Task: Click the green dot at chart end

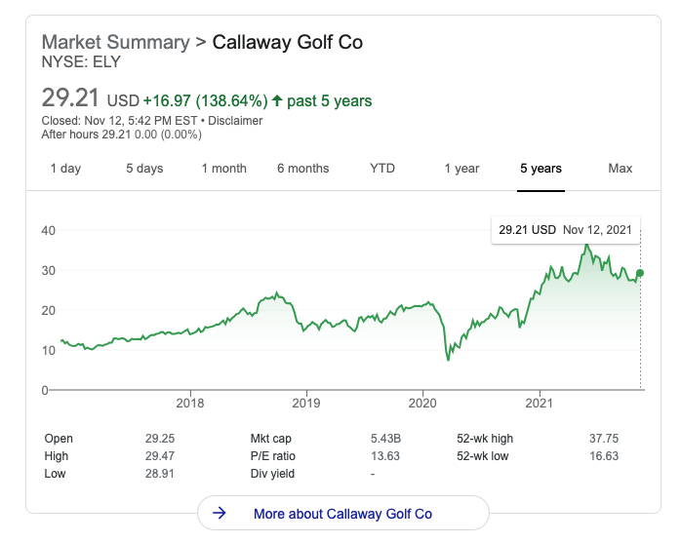Action: (x=640, y=273)
